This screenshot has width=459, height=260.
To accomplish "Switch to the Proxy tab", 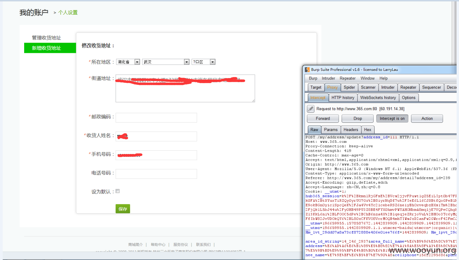I will (332, 87).
